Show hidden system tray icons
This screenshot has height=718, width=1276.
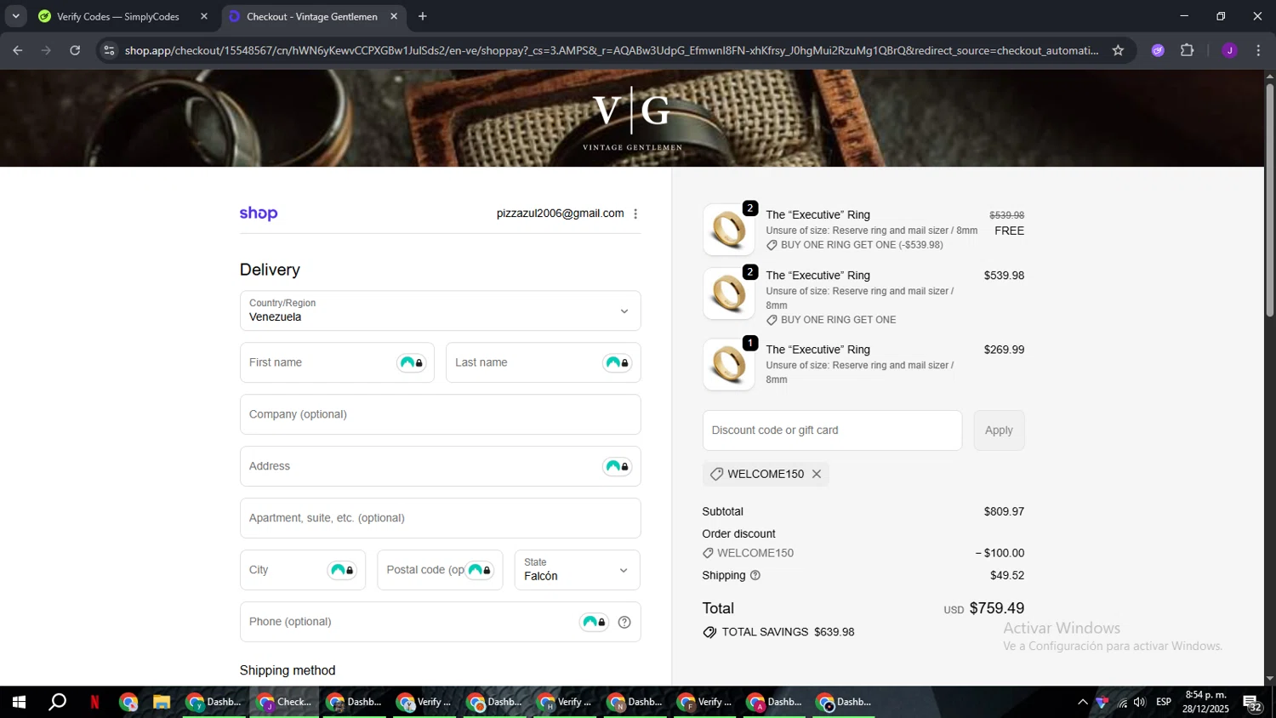pyautogui.click(x=1082, y=702)
